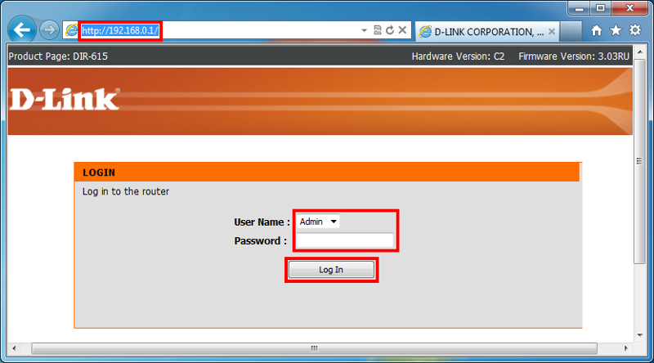Click the D-Link logo banner

tap(65, 99)
